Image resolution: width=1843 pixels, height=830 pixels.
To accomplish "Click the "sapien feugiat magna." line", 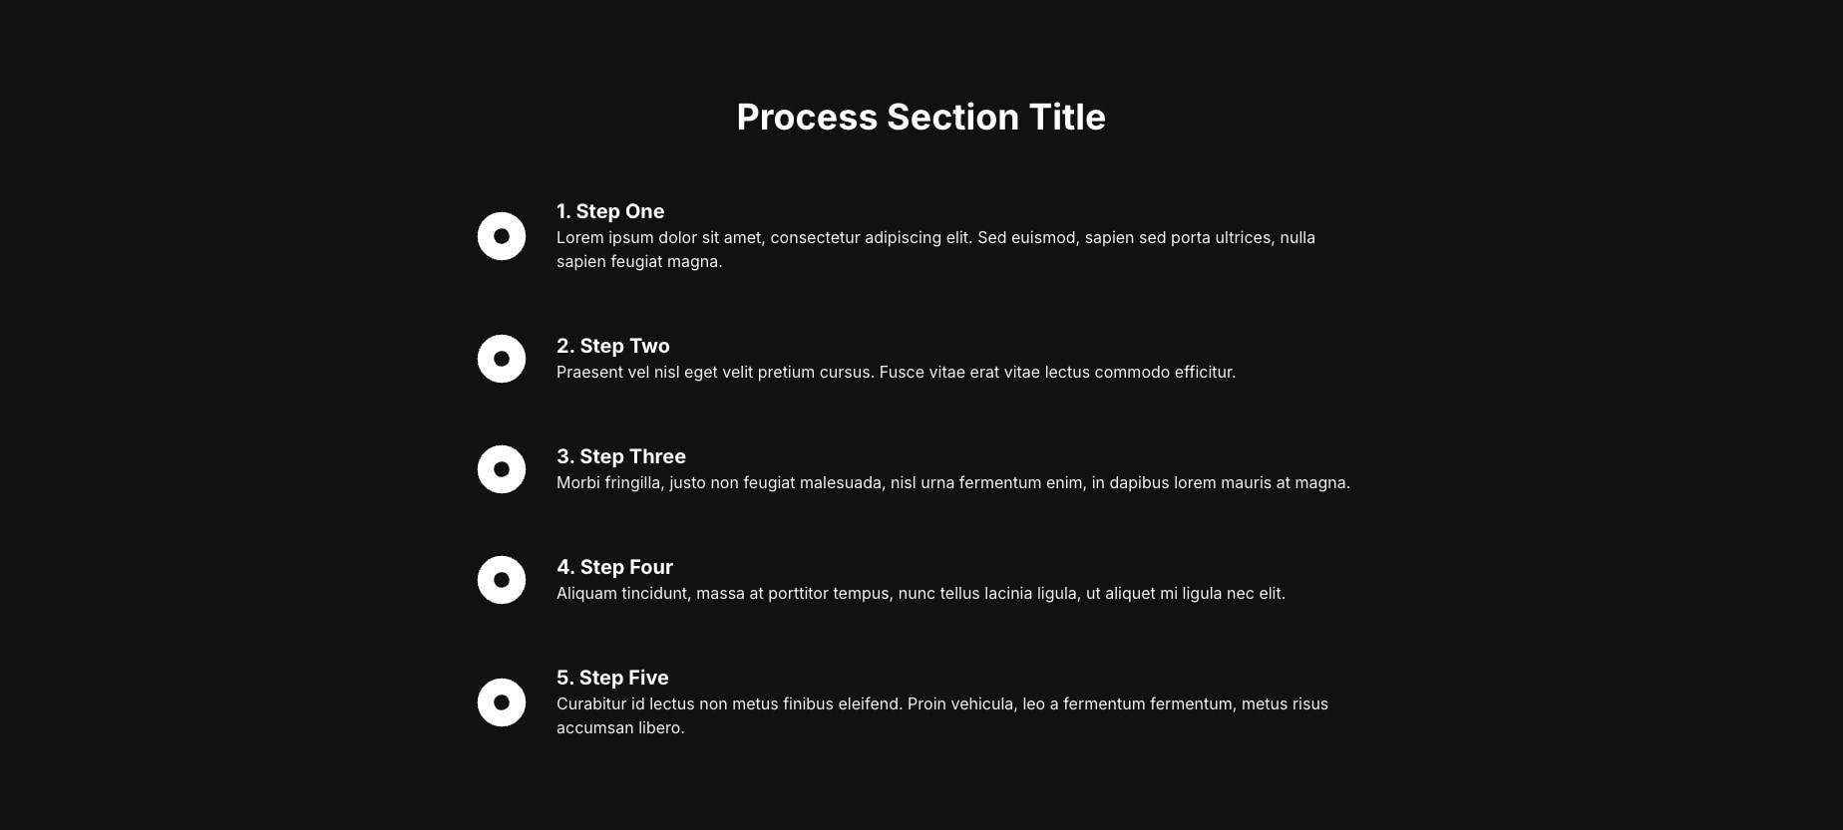I will pos(639,261).
